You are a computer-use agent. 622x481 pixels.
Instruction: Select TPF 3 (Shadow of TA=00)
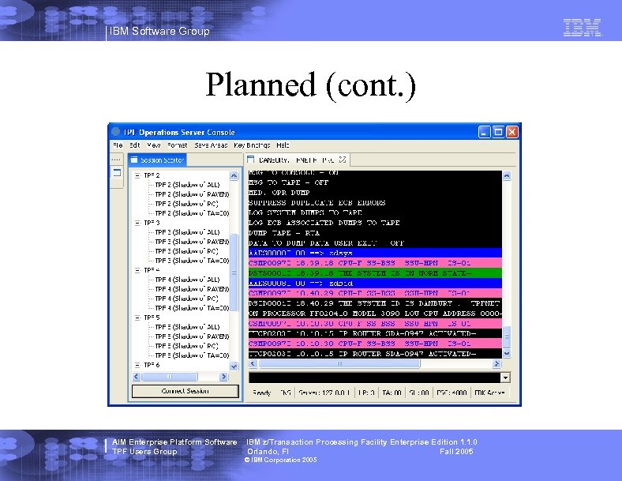(x=192, y=261)
